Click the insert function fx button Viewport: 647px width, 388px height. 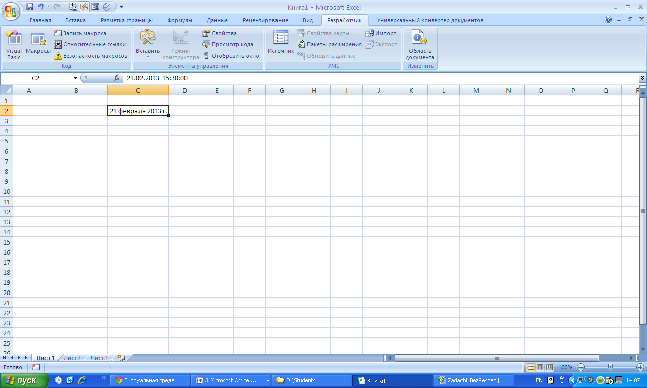[x=117, y=78]
